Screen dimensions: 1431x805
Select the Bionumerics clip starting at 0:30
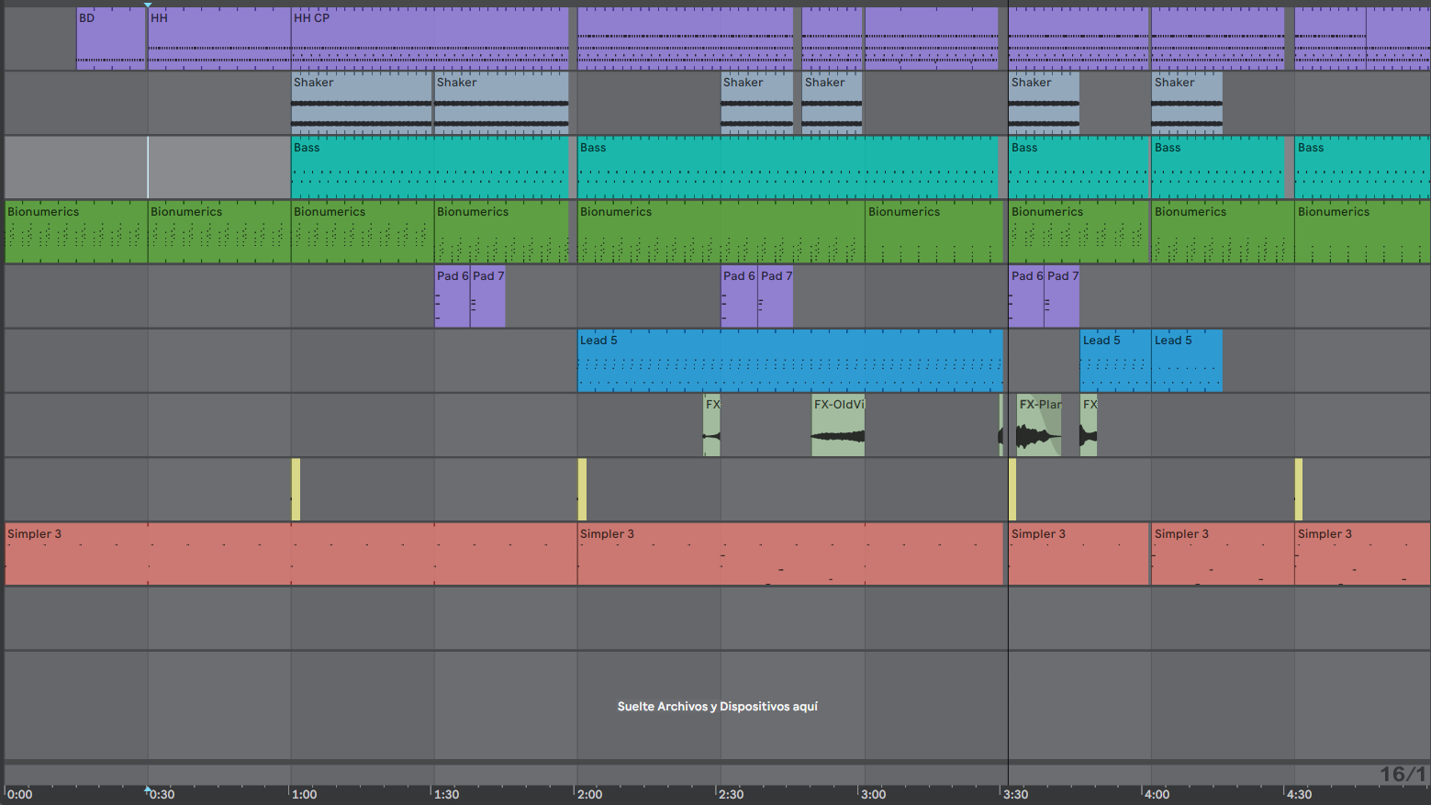coord(219,233)
